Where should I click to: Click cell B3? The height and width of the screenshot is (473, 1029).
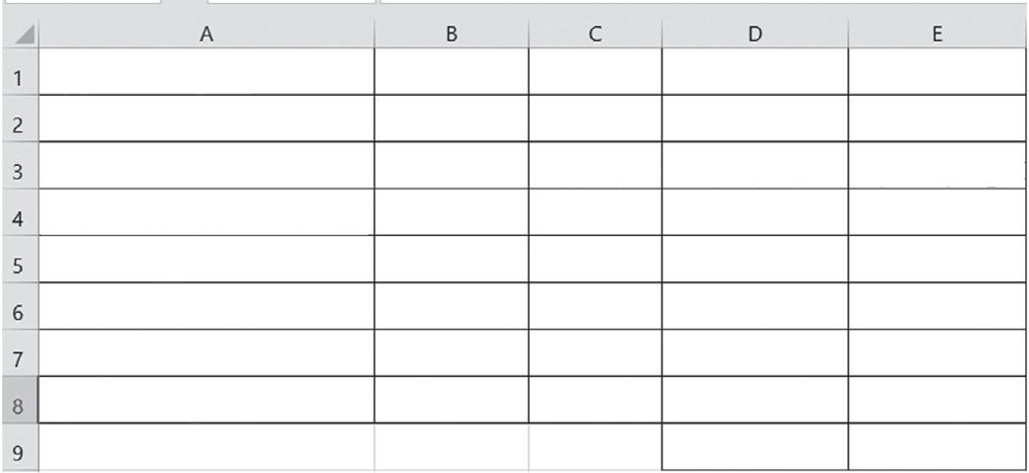[452, 165]
